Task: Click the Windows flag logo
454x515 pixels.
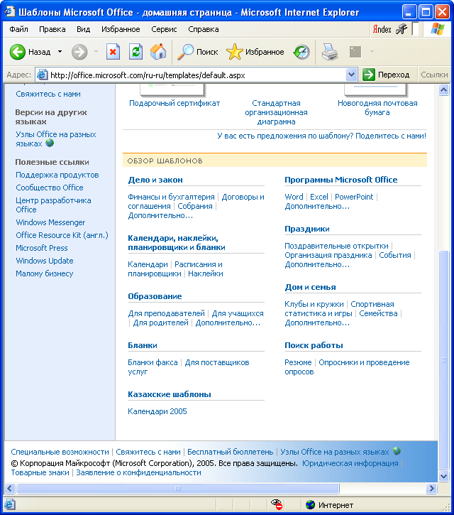Action: 438,29
